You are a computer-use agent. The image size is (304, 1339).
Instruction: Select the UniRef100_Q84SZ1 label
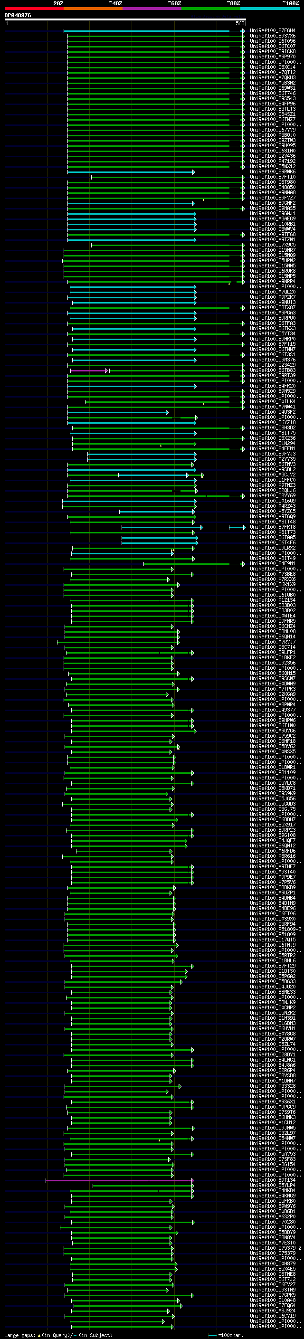point(273,114)
